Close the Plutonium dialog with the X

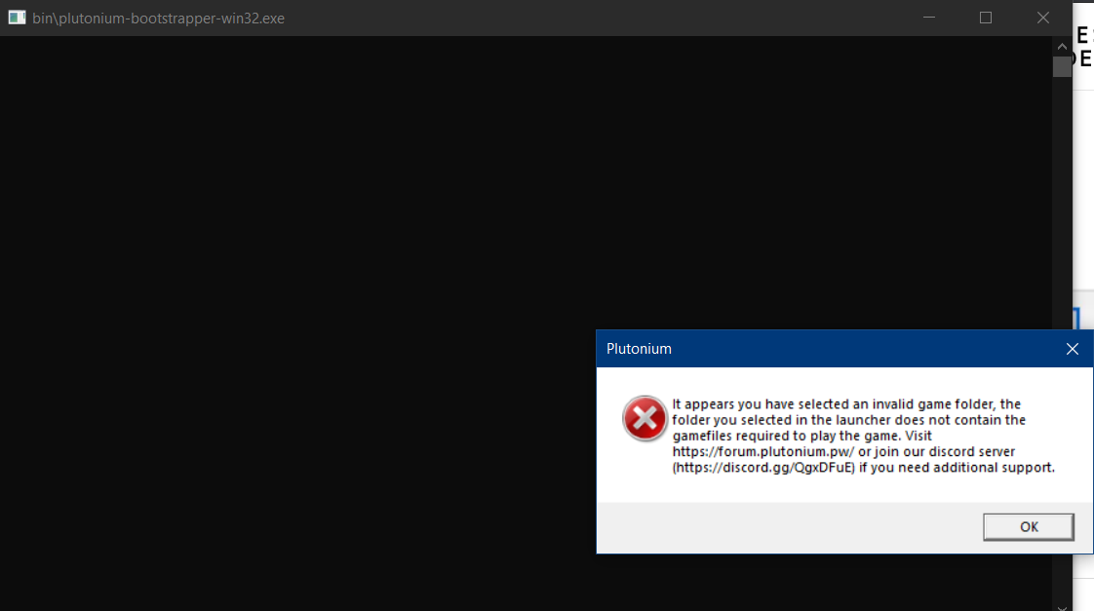point(1072,349)
